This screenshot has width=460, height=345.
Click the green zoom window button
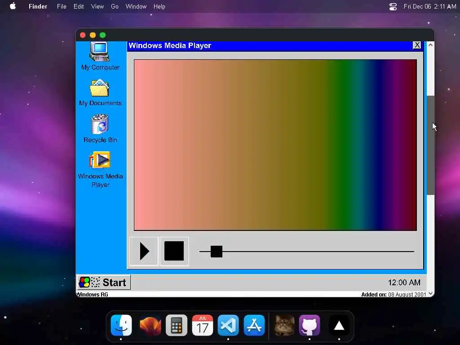coord(103,35)
